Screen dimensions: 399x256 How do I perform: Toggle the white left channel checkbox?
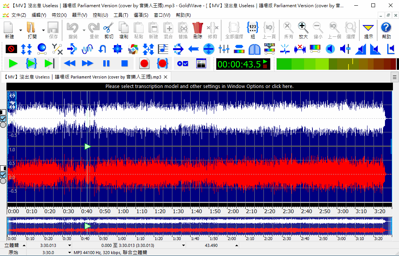pos(3,118)
